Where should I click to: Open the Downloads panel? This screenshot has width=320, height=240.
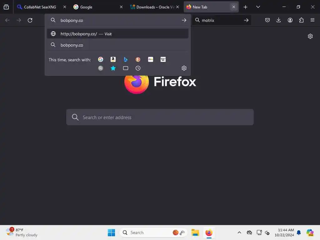pyautogui.click(x=278, y=20)
